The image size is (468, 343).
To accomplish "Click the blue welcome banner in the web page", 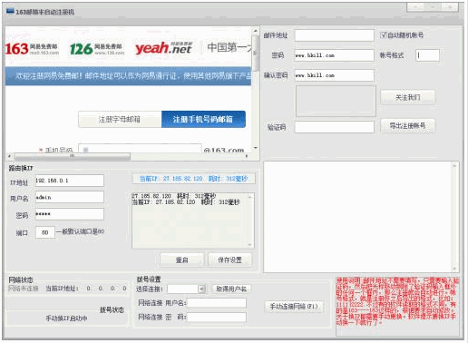I will coord(128,76).
